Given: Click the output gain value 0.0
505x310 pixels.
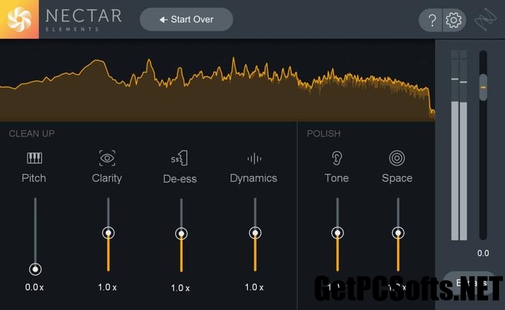Looking at the screenshot, I should click(483, 254).
